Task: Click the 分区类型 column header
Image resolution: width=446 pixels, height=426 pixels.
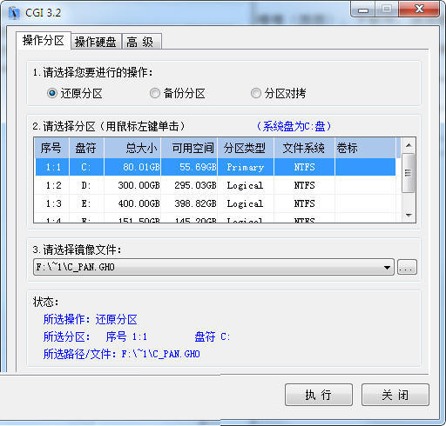Action: point(246,148)
